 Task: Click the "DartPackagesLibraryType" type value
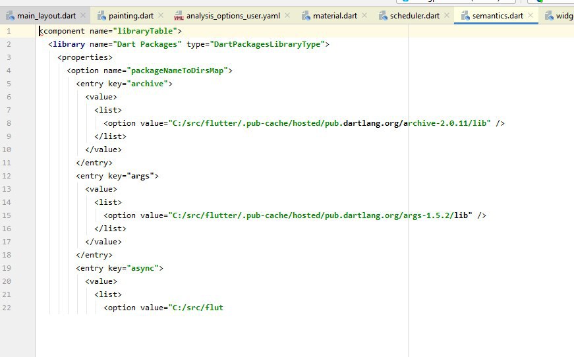[x=267, y=44]
